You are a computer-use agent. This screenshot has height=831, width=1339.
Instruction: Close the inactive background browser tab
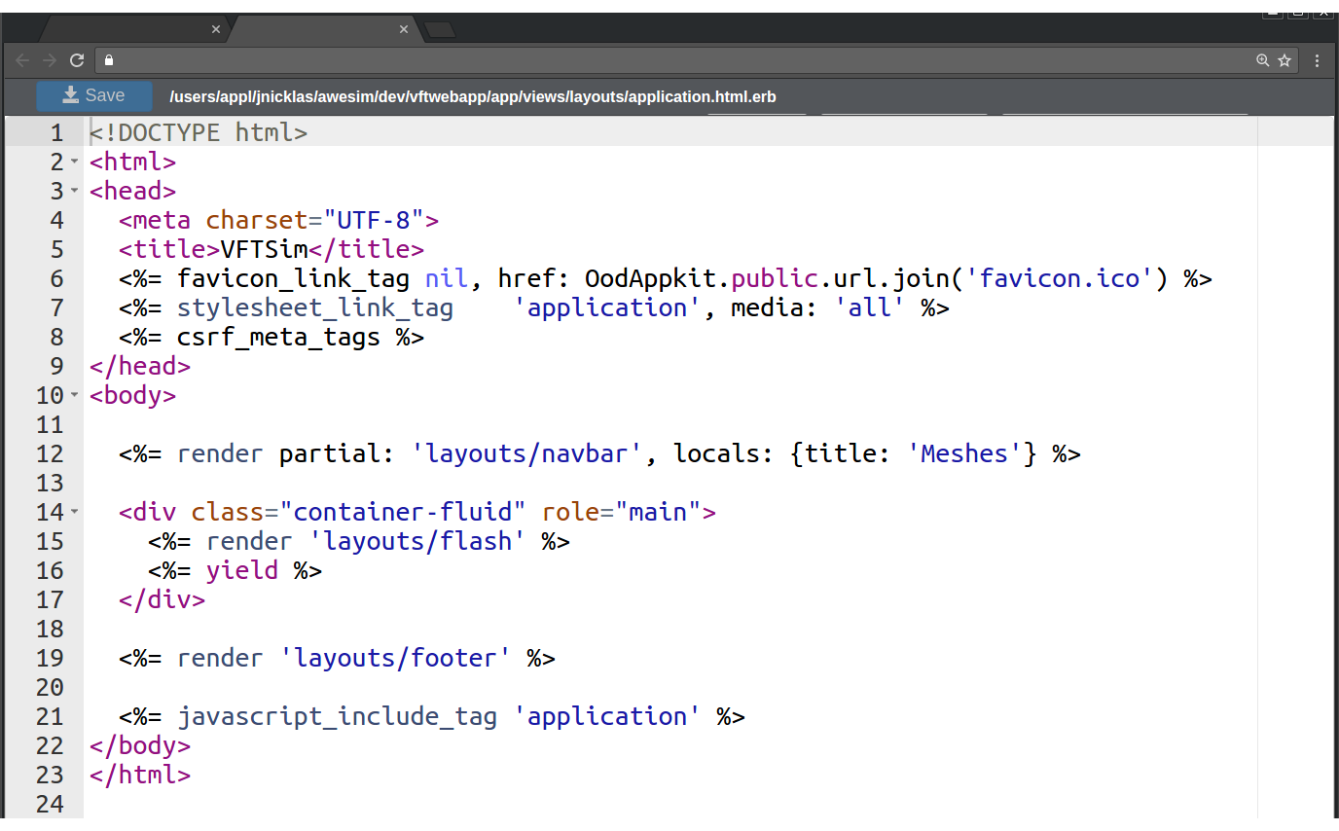(216, 30)
